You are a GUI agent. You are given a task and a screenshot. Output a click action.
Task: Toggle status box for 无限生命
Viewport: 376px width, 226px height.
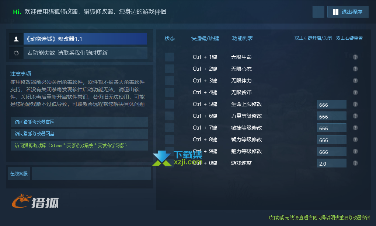point(170,57)
